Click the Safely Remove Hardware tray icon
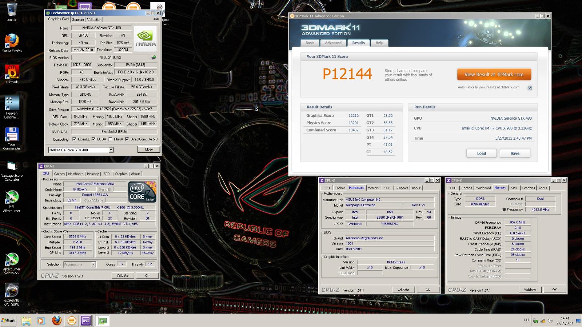This screenshot has height=327, width=582. (x=535, y=321)
